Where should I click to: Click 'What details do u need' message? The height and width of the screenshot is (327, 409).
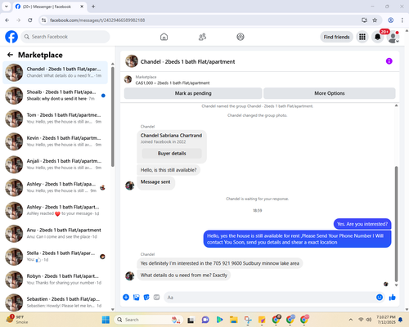click(184, 275)
